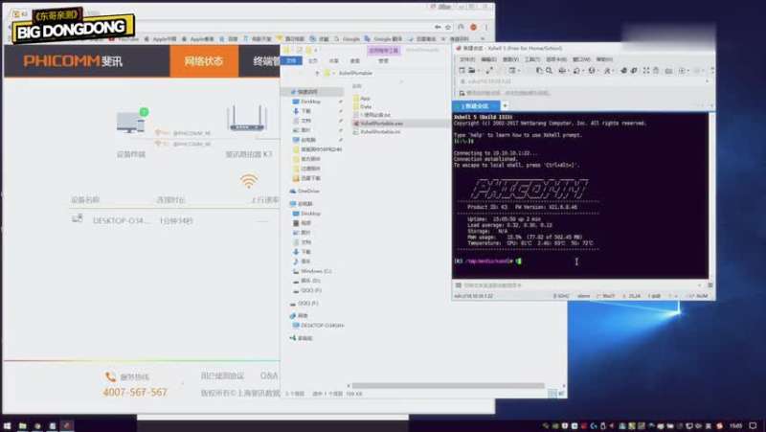Viewport: 766px width, 432px height.
Task: Click New Session icon in Xshell toolbar
Action: [x=462, y=71]
